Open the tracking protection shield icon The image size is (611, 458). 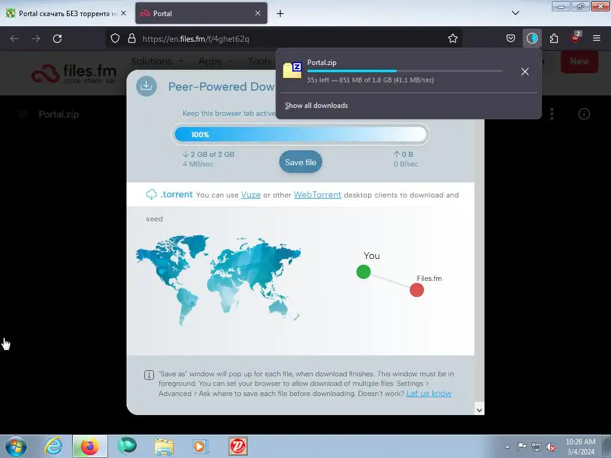[115, 39]
